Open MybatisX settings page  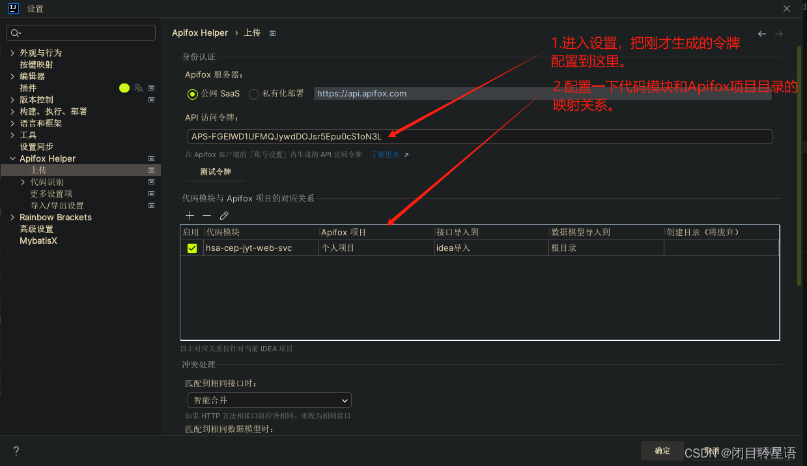click(x=38, y=240)
